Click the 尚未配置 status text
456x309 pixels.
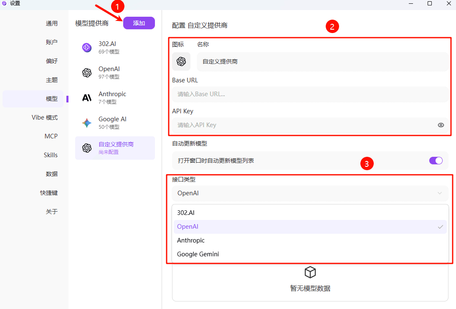(x=109, y=152)
